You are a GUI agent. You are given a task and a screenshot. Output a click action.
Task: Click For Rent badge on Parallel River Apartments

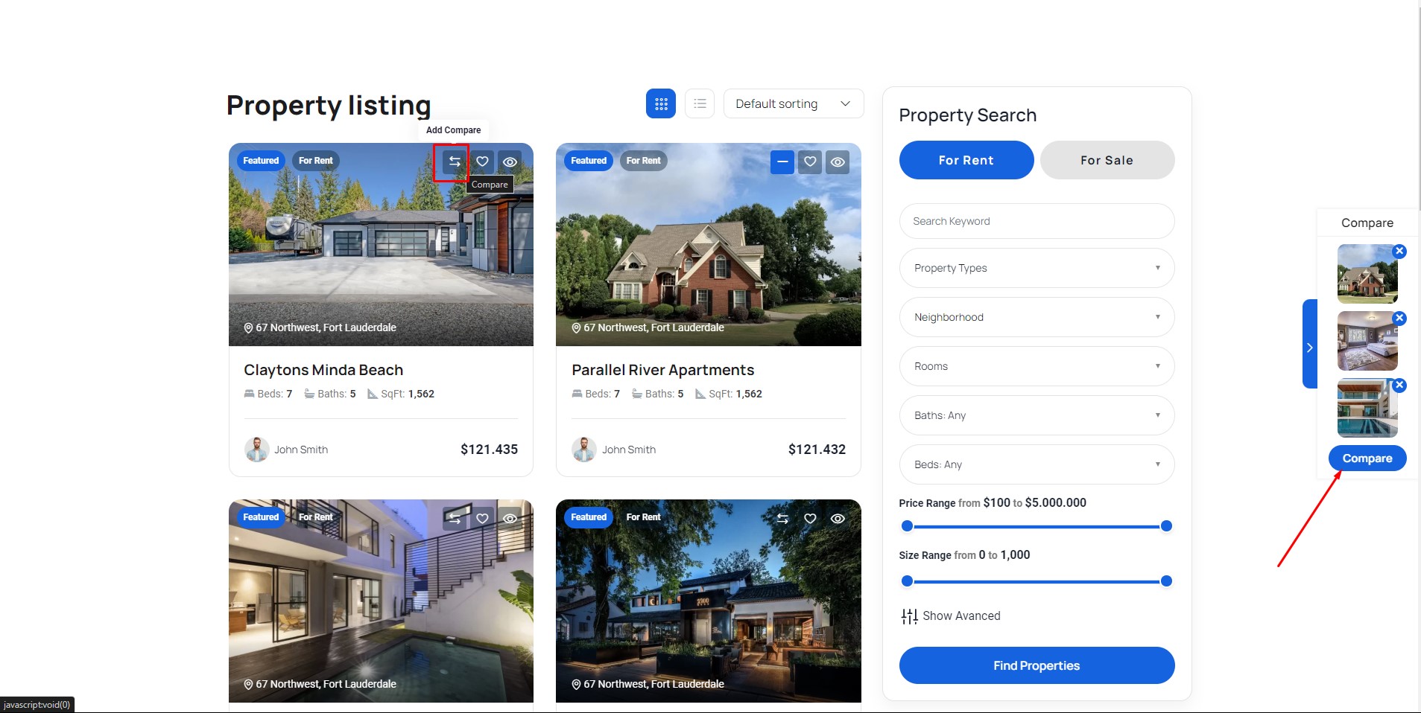(644, 161)
